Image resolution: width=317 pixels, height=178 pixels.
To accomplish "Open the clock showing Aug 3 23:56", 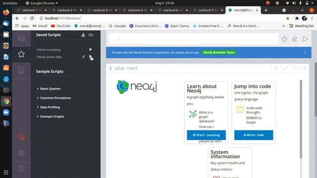I will point(164,3).
